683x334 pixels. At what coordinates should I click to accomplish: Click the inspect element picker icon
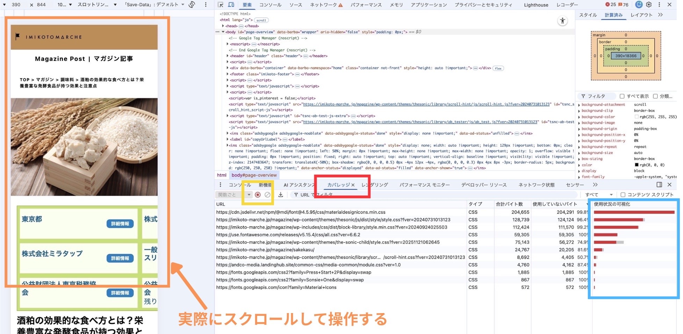pyautogui.click(x=220, y=5)
